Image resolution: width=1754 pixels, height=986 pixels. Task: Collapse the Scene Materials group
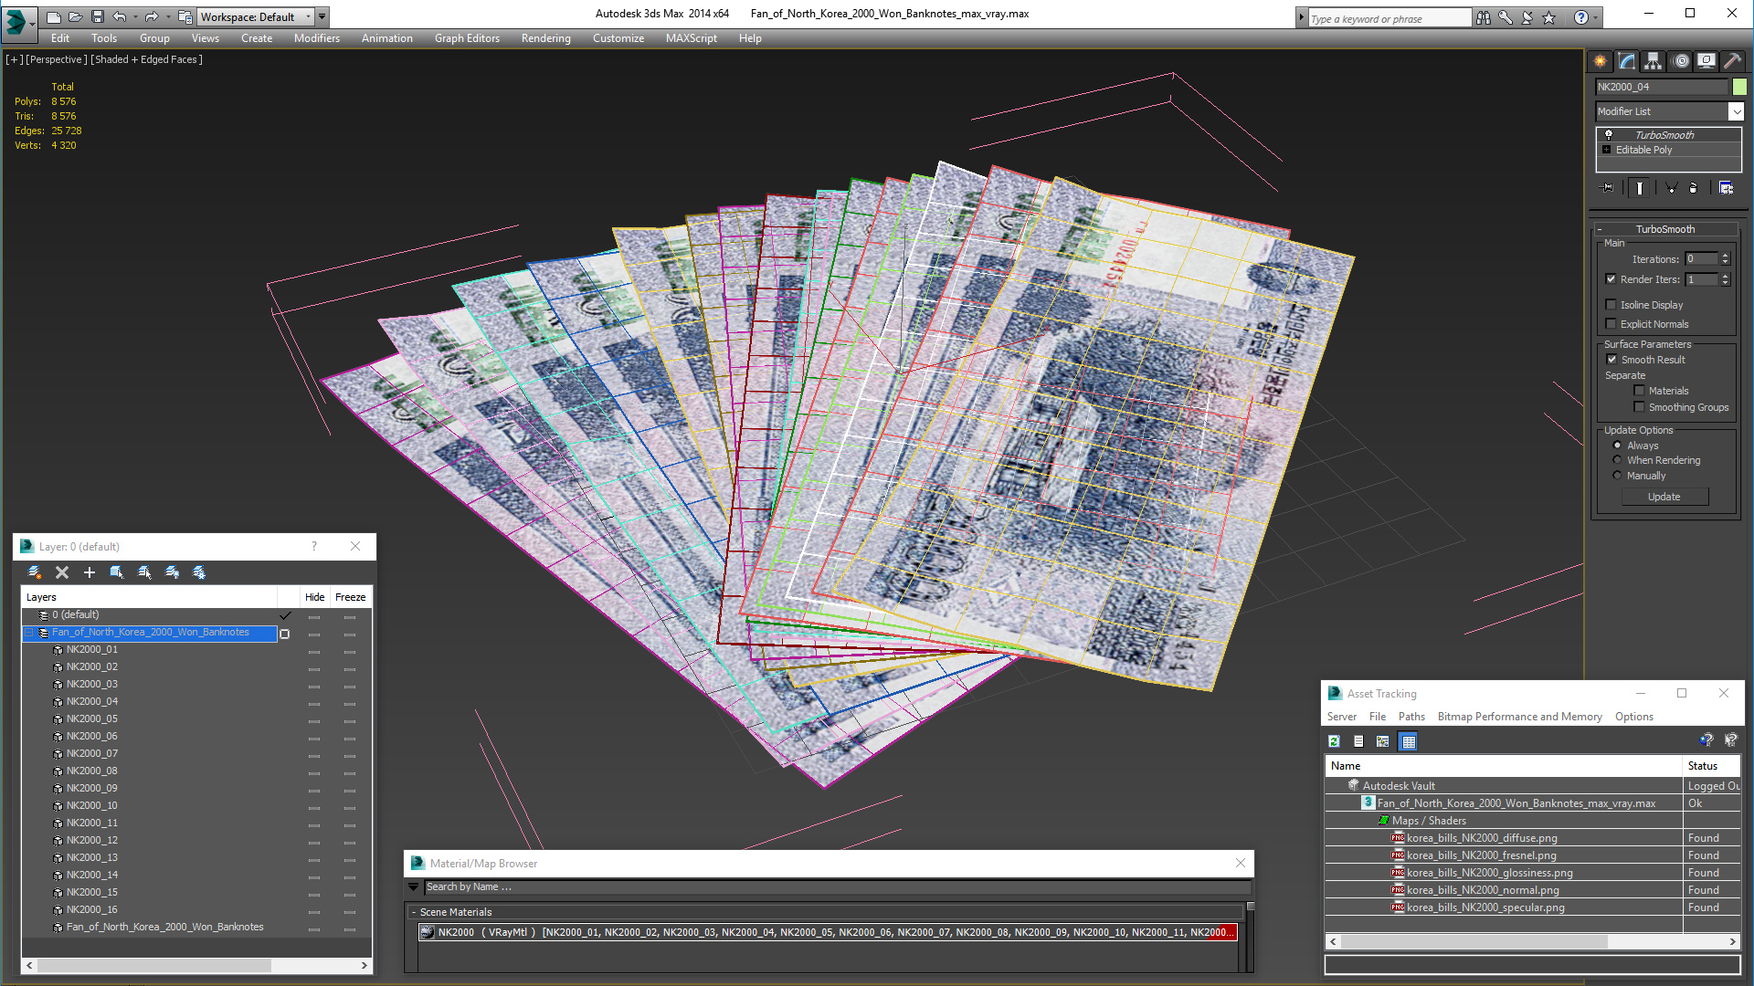coord(414,912)
